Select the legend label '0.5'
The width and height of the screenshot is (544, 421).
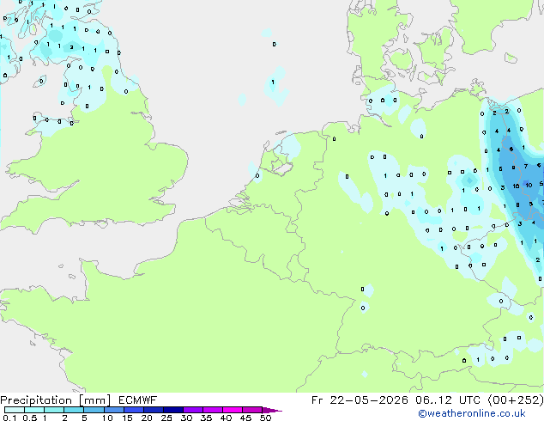tap(29, 418)
